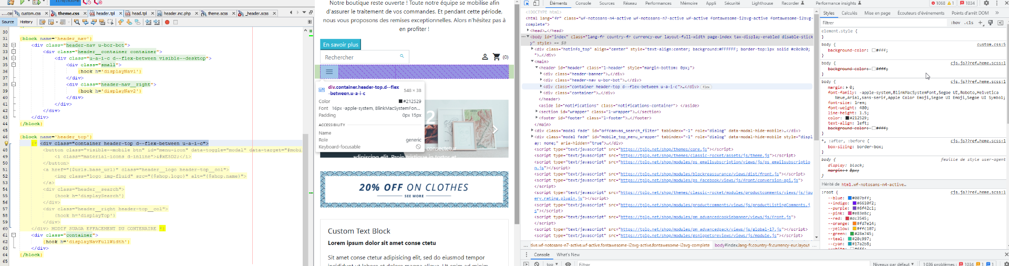Click the #fff background-color swatch under custom.css
This screenshot has height=266, width=1009.
873,50
